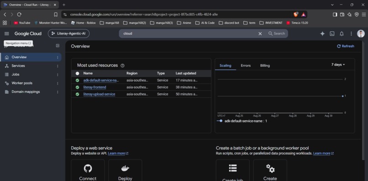This screenshot has height=181, width=368.
Task: Open the new tab plus button
Action: [64, 5]
